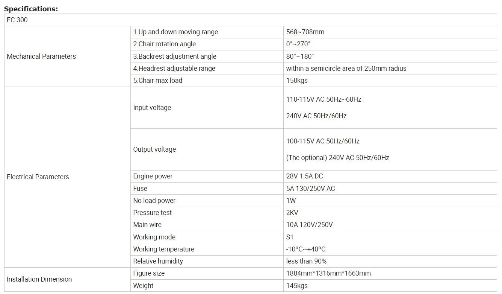Click the Fuse row label
502x294 pixels.
140,189
